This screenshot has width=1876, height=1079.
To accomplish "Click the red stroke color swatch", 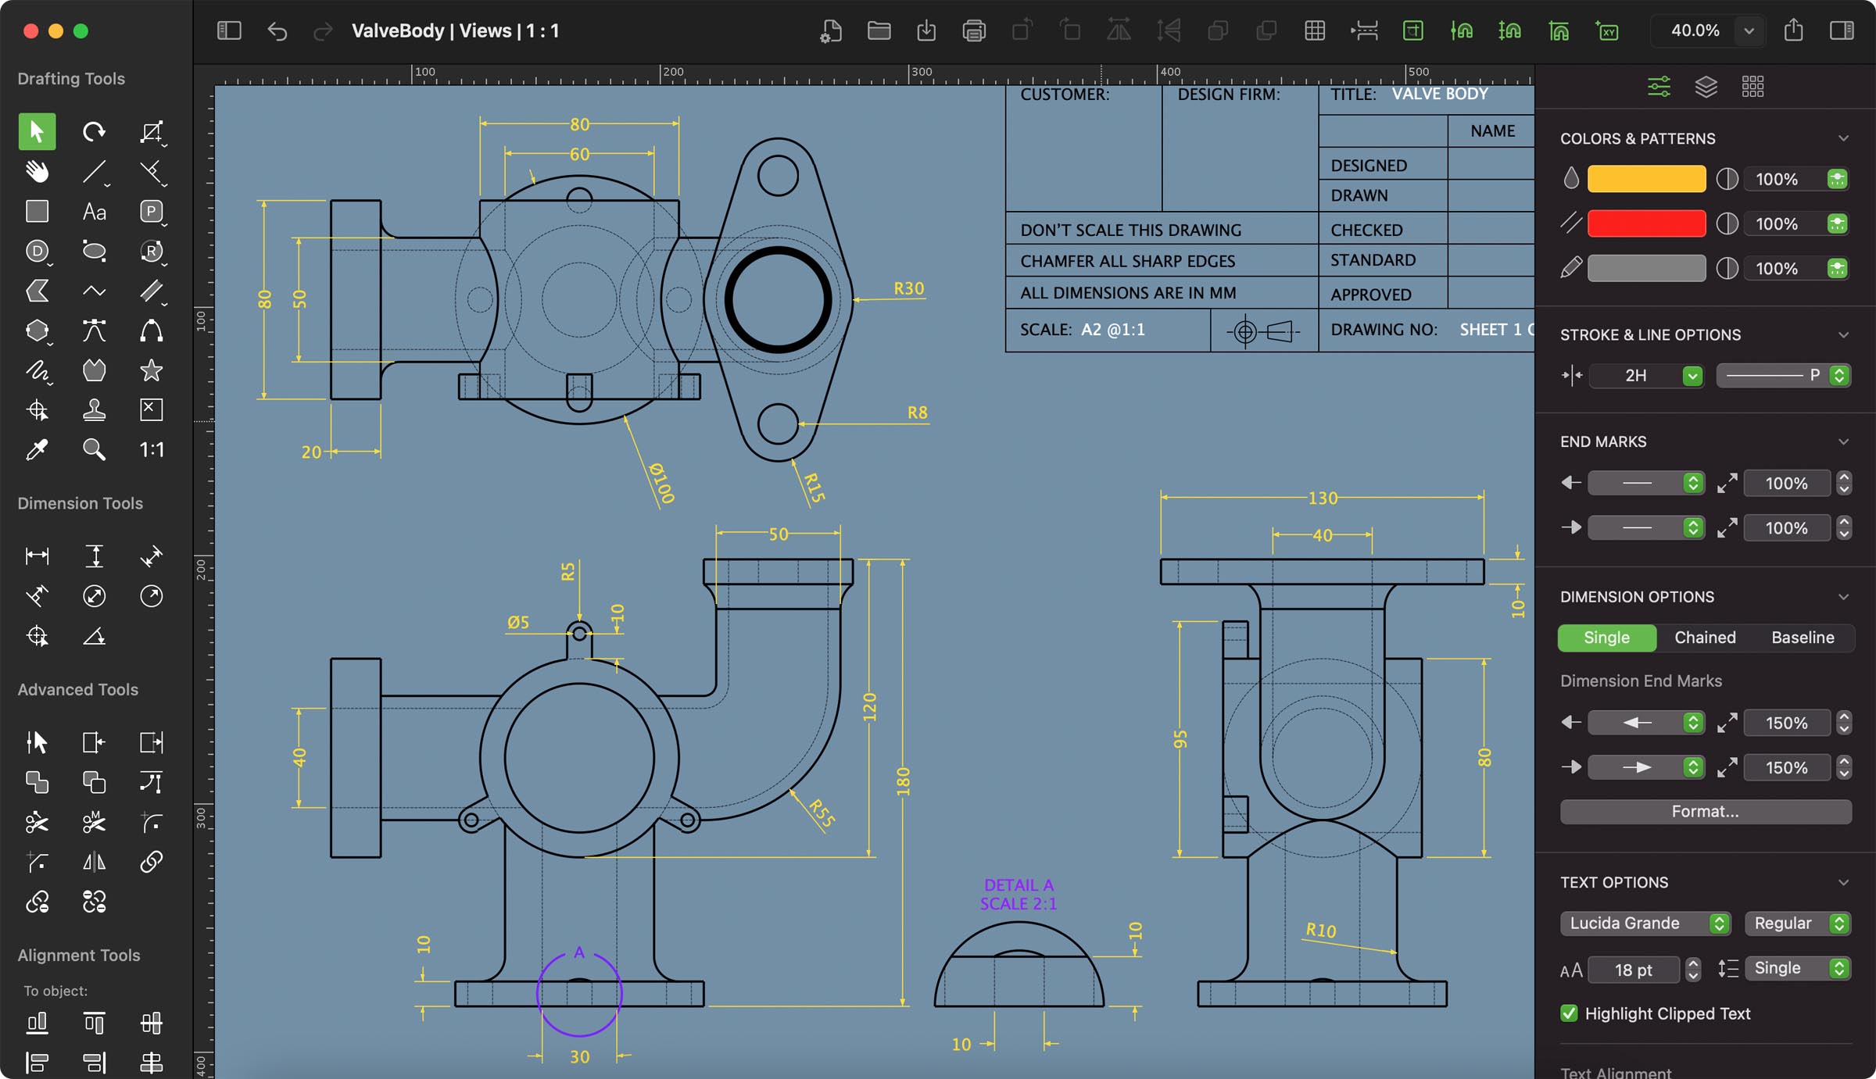I will [1645, 223].
